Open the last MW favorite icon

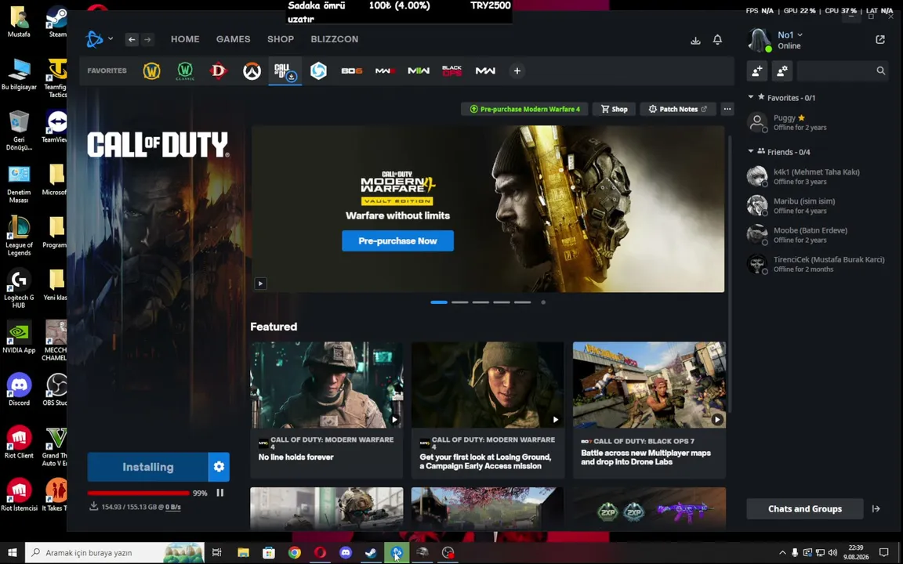click(x=485, y=70)
